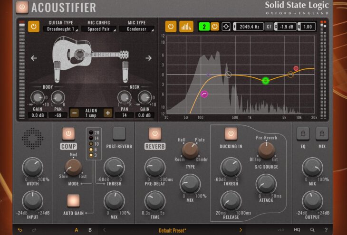Click the undo arrow in bottom bar

tap(19, 230)
